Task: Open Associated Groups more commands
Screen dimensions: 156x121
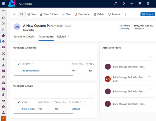Action: pos(90,95)
